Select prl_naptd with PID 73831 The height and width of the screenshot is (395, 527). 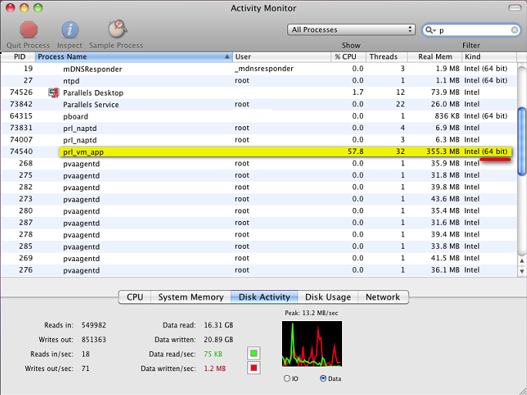coord(258,128)
